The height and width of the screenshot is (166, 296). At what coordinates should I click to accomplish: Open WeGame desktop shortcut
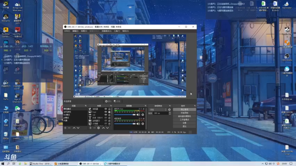(x=6, y=18)
